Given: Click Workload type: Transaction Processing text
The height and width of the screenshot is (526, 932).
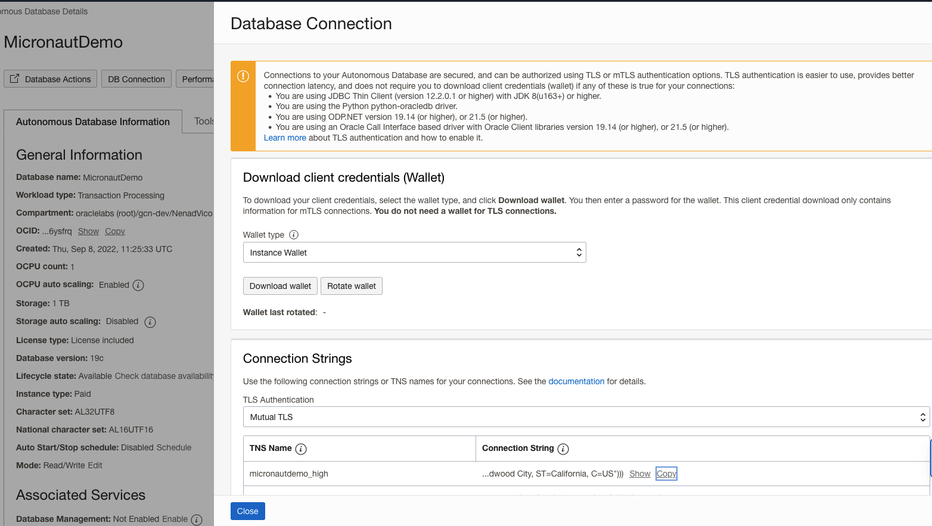Looking at the screenshot, I should 90,195.
